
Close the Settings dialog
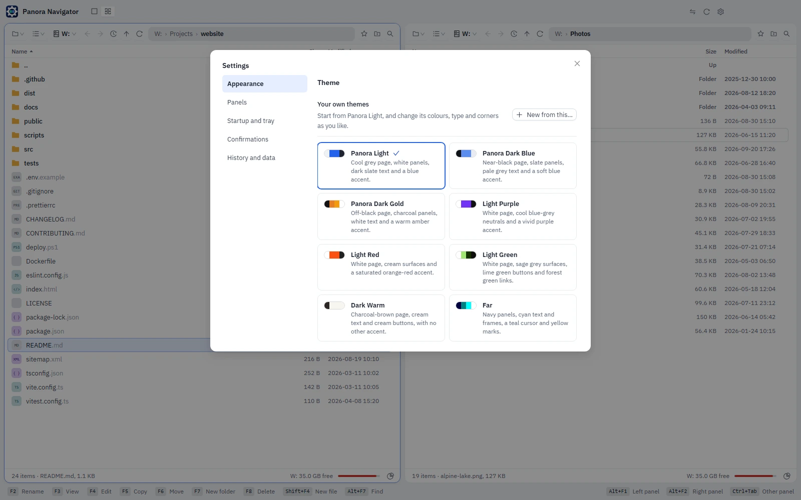click(x=577, y=63)
